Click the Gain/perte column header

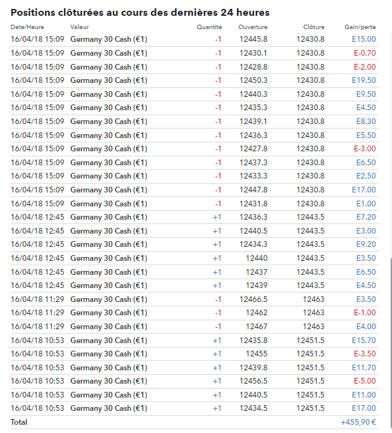(360, 27)
